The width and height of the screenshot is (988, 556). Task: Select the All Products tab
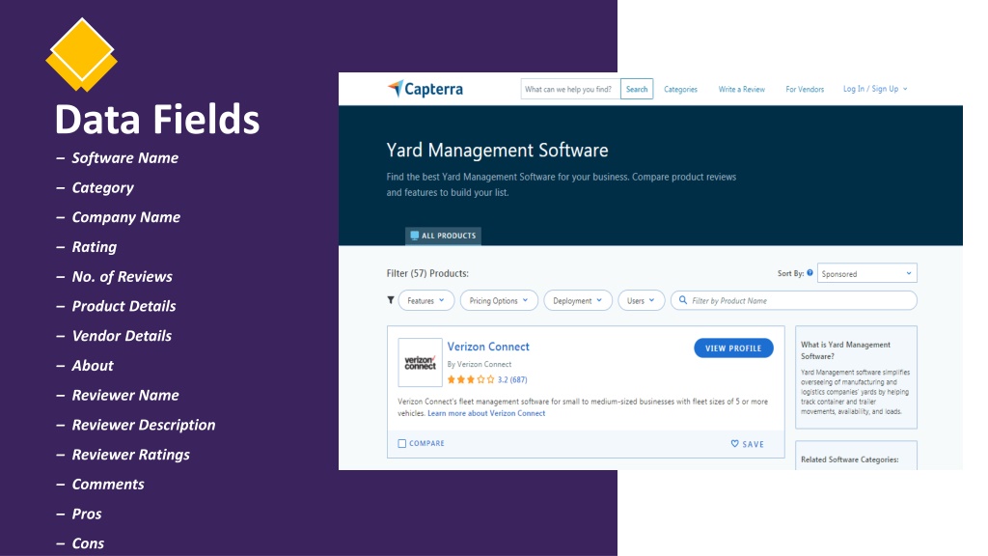tap(443, 236)
